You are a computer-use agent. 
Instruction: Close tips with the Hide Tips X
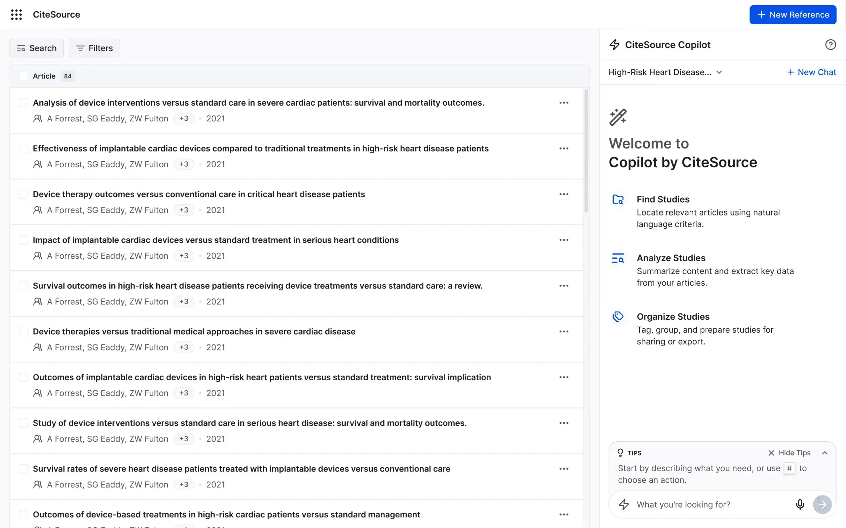[x=771, y=452]
